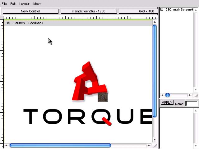Viewport: 199px width, 149px height.
Task: Open the Edit menu
Action: [13, 4]
